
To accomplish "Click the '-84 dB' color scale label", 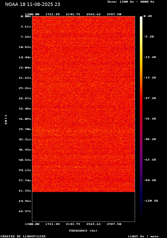I will click(x=150, y=180).
